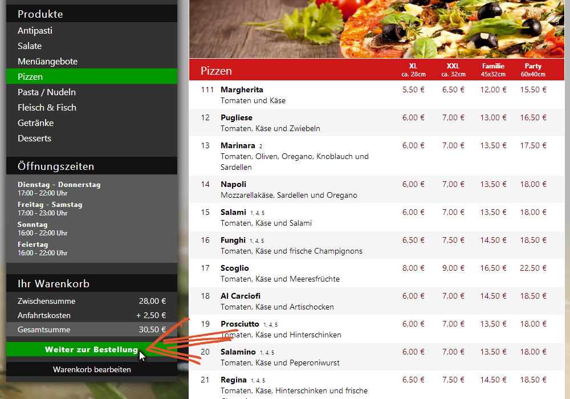Click the pizza header photo
Screen dimensions: 570x399
point(377,28)
